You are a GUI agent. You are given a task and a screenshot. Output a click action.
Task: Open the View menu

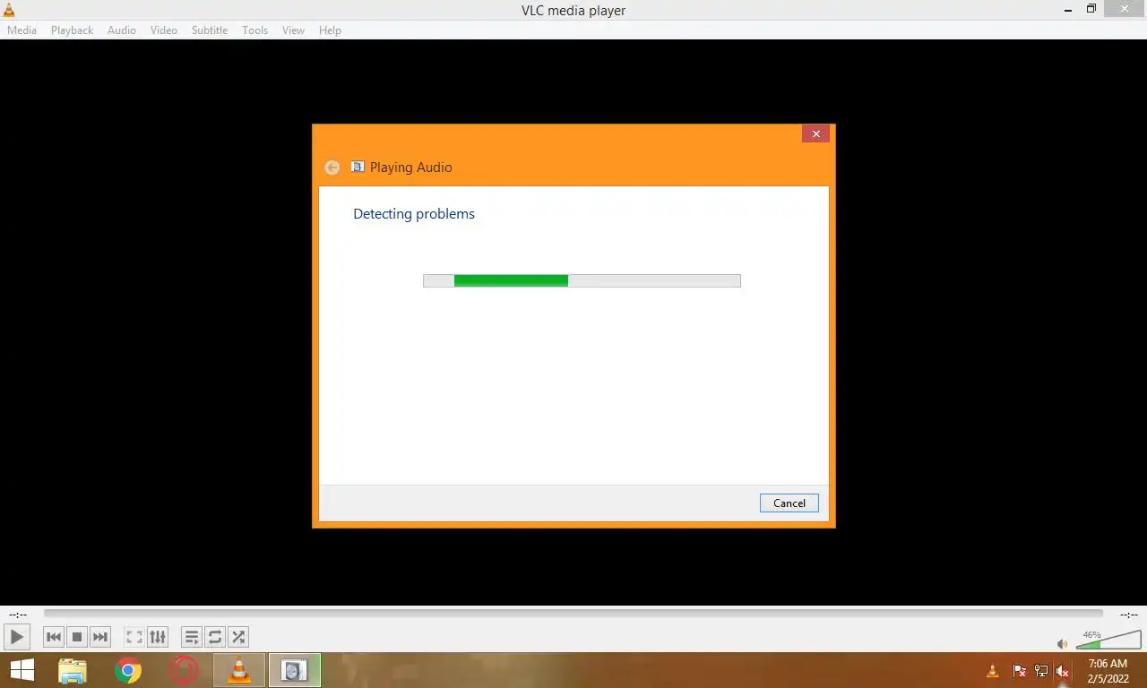coord(293,30)
